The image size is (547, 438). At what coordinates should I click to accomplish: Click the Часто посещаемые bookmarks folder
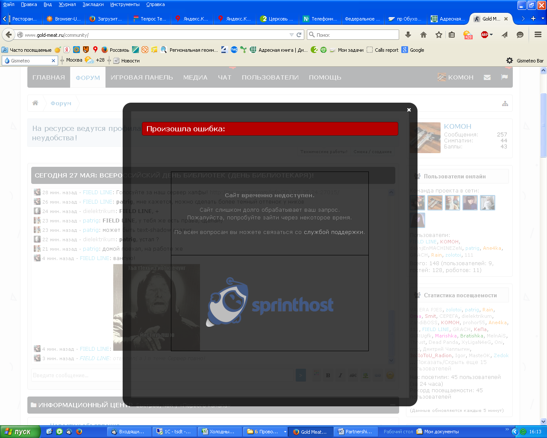26,50
